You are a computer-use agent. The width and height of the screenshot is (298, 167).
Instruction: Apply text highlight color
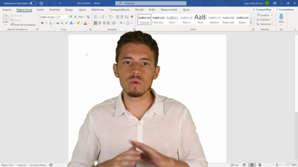click(x=78, y=23)
